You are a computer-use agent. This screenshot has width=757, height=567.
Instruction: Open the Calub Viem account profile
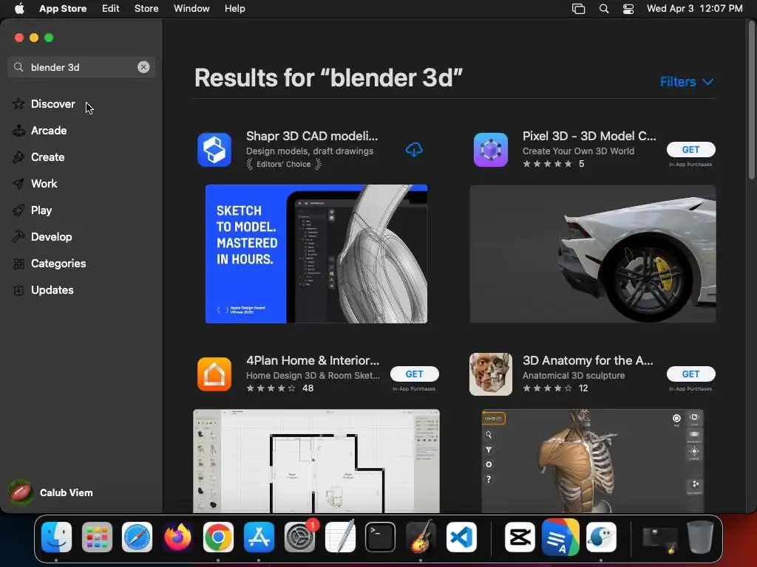[x=51, y=492]
